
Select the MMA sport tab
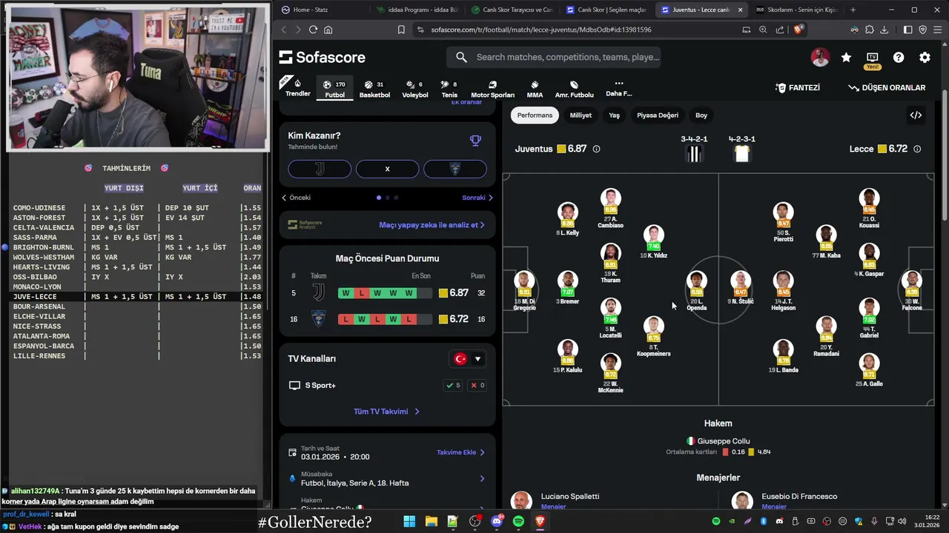coord(535,89)
